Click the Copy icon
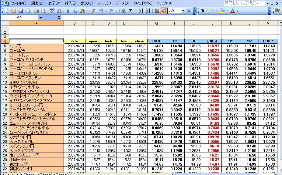Image resolution: width=282 pixels, height=175 pixels. tap(75, 11)
